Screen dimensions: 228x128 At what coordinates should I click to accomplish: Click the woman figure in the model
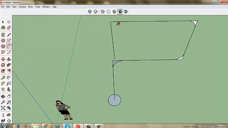[64, 110]
